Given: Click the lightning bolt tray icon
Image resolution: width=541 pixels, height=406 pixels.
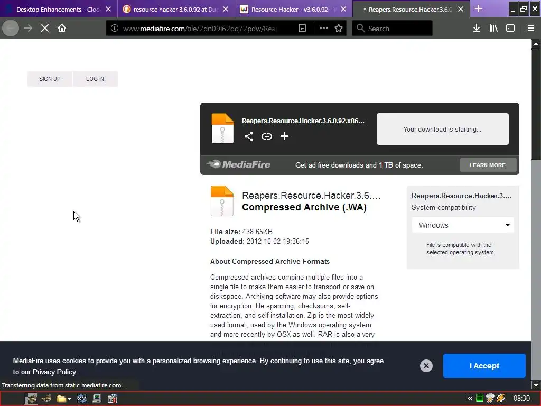Looking at the screenshot, I should pos(501,399).
